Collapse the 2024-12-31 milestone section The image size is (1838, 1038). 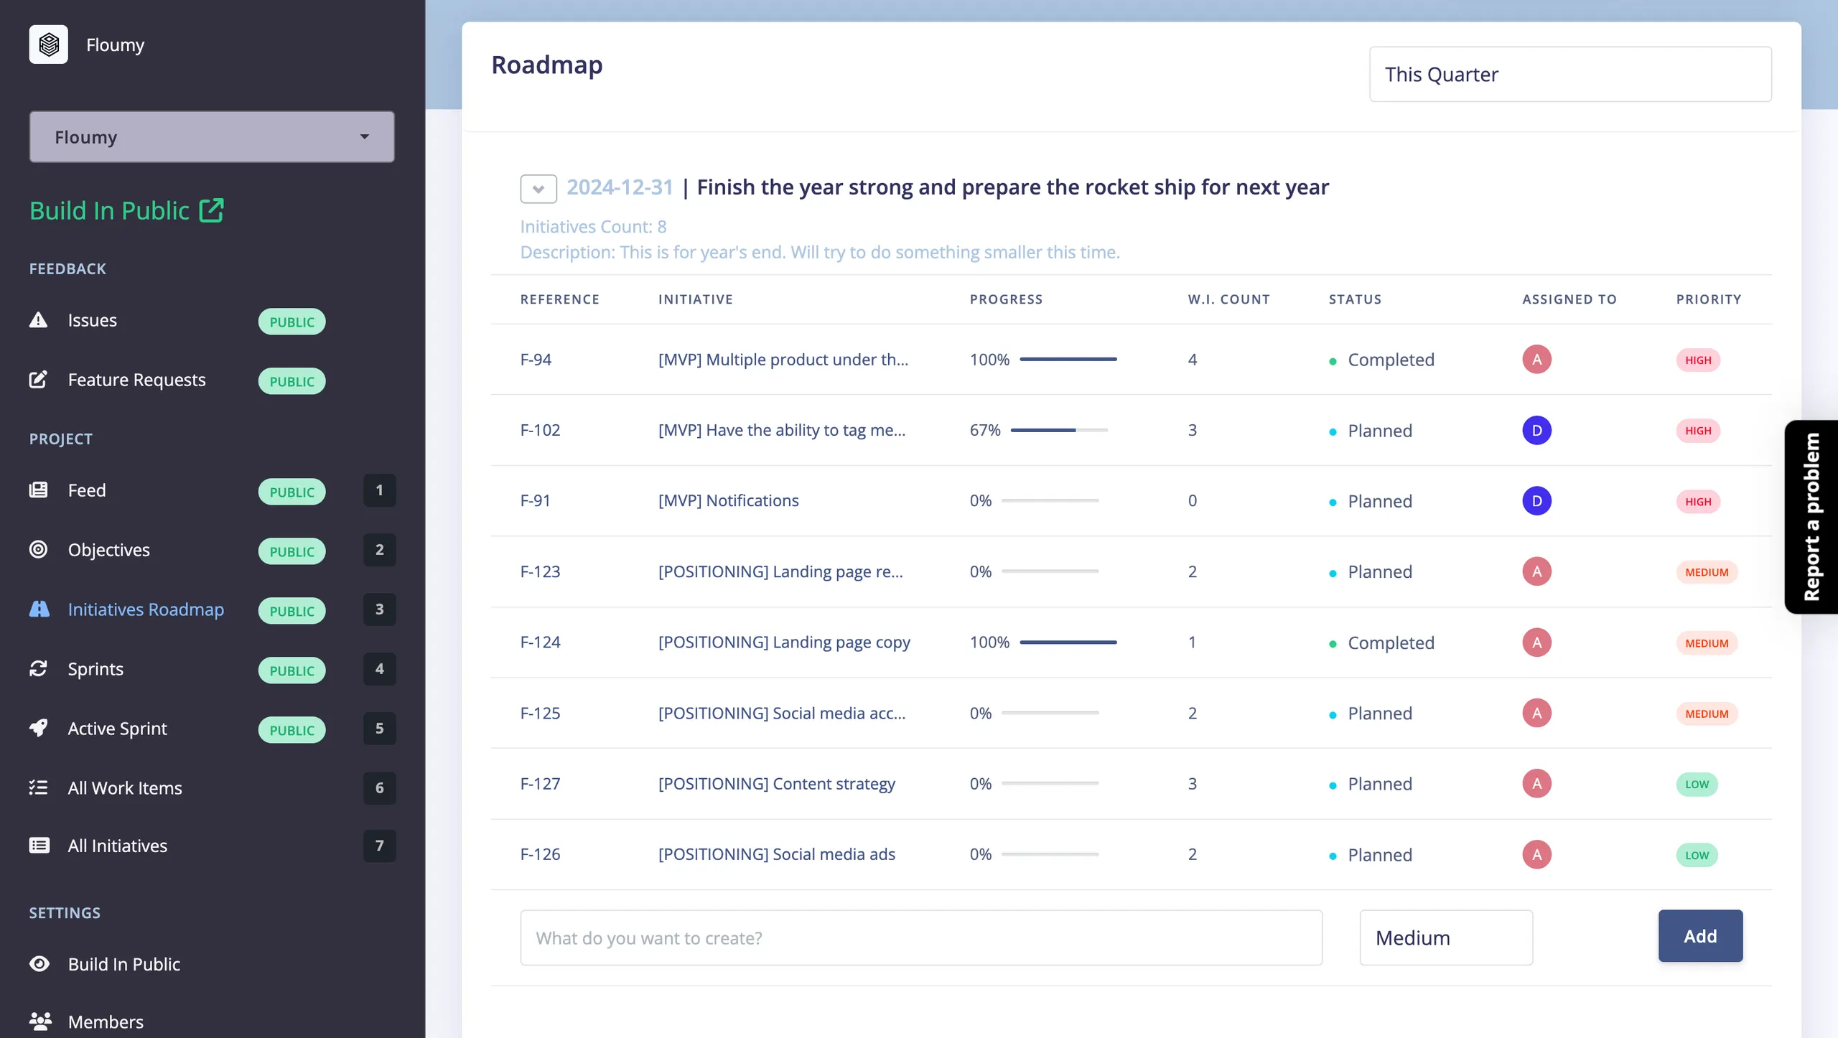[538, 189]
